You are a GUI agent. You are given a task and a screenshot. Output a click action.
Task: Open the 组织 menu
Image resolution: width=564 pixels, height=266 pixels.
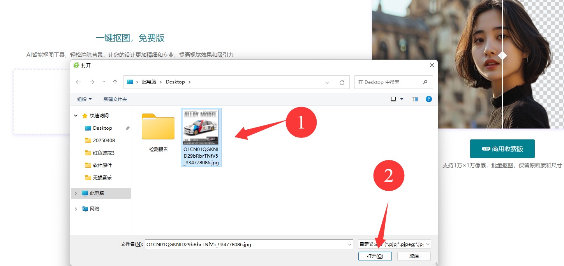point(84,99)
